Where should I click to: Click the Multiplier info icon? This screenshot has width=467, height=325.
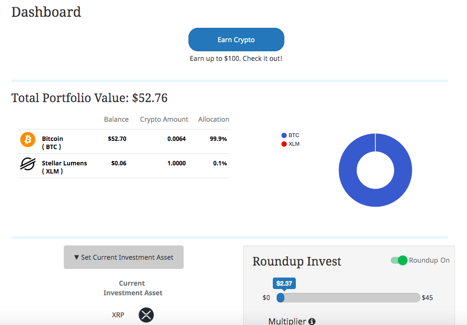point(312,321)
